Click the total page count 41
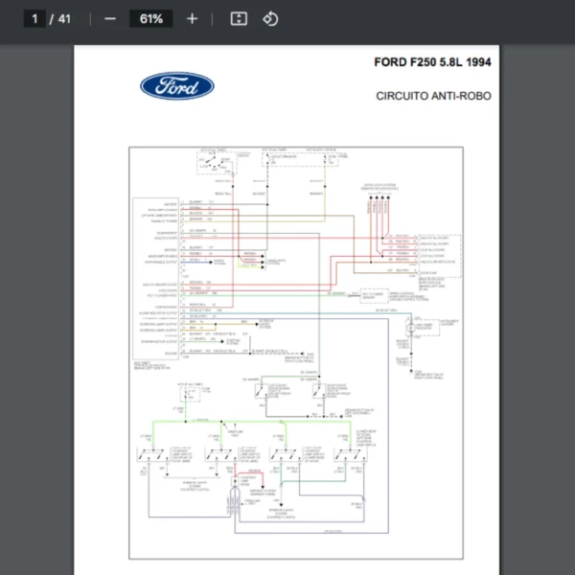 [x=65, y=18]
